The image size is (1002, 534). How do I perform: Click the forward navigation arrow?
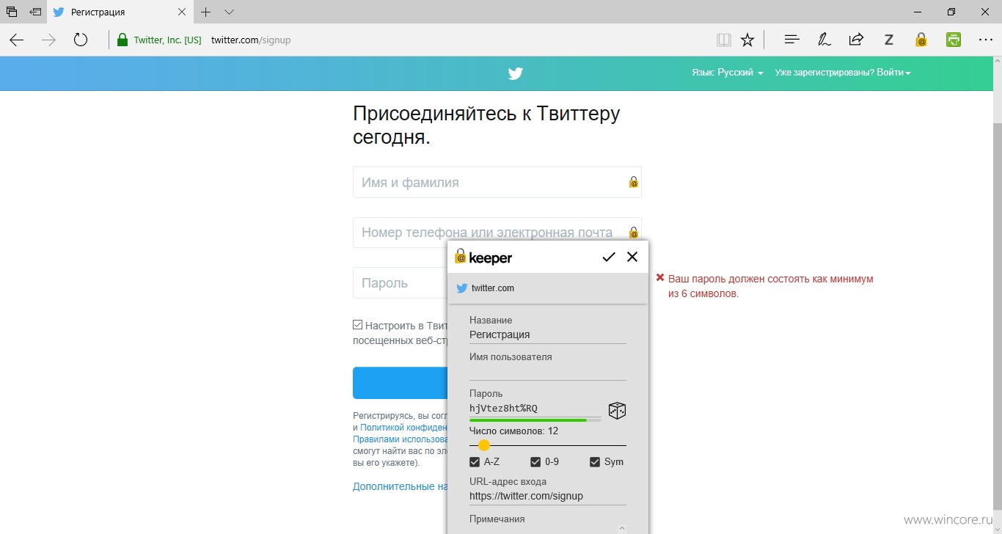coord(48,40)
